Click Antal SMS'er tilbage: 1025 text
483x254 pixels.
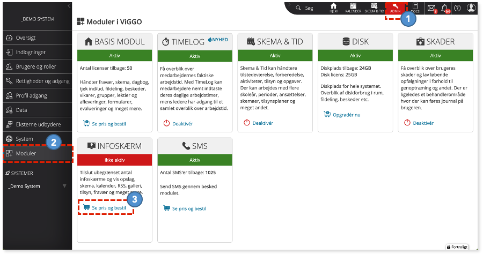click(x=188, y=173)
